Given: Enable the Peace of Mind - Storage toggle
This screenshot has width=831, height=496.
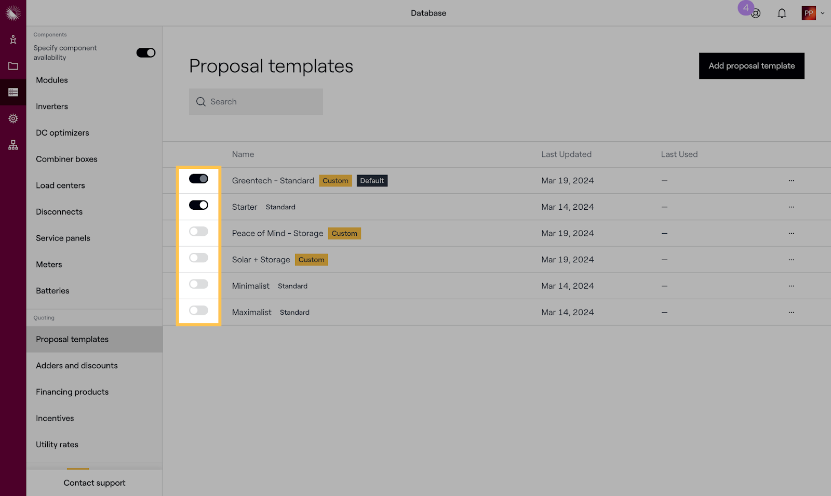Looking at the screenshot, I should click(198, 232).
